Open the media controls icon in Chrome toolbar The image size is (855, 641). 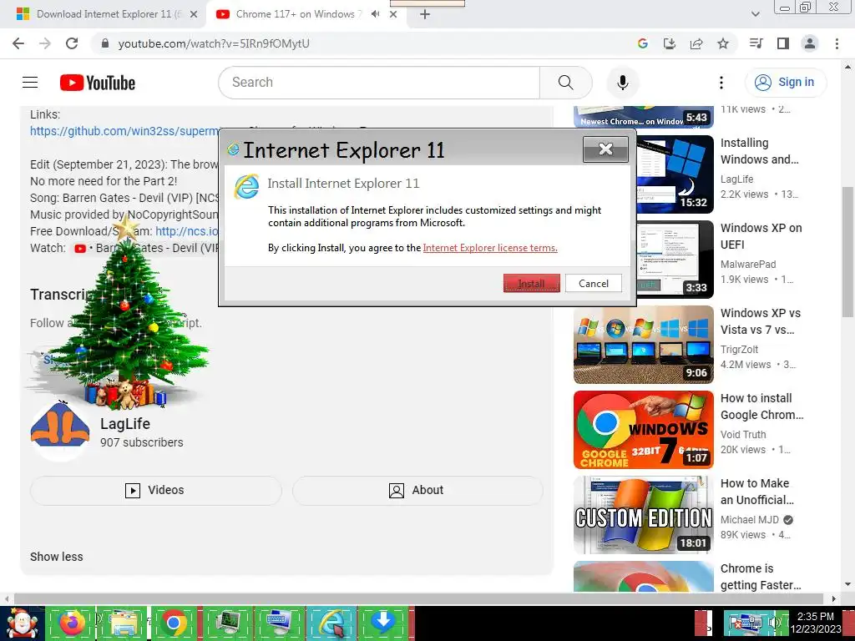[x=756, y=43]
